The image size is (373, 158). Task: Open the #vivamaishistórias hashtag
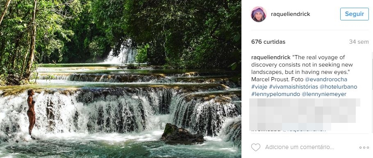[293, 87]
